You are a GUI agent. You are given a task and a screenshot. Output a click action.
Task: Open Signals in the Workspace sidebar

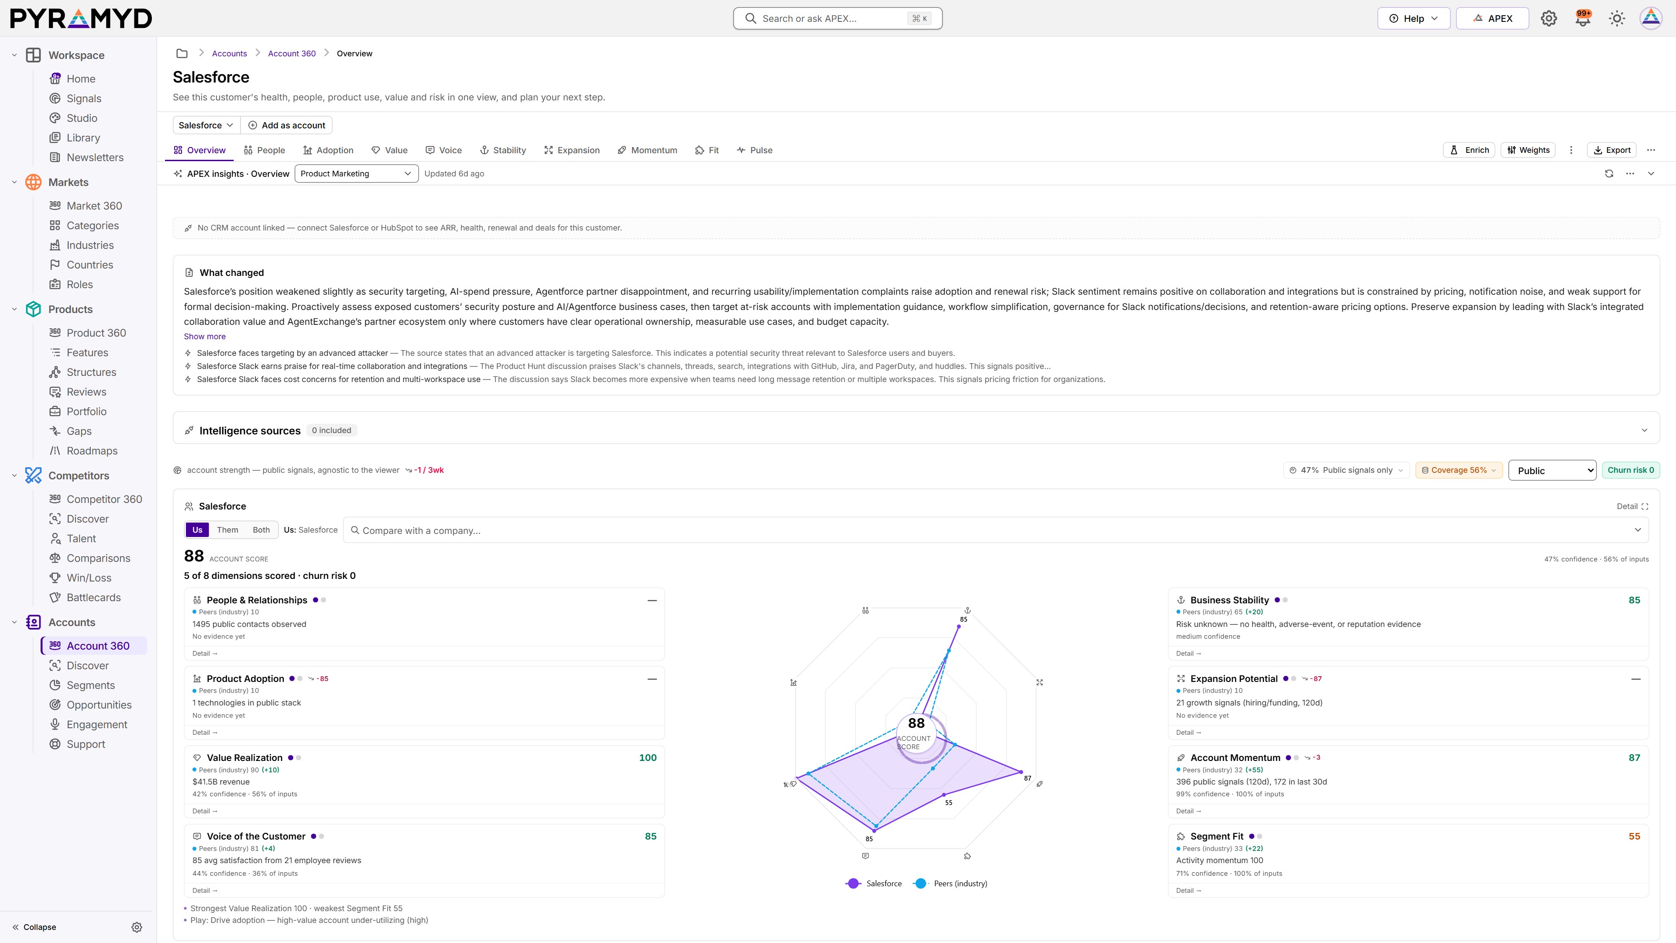[84, 98]
